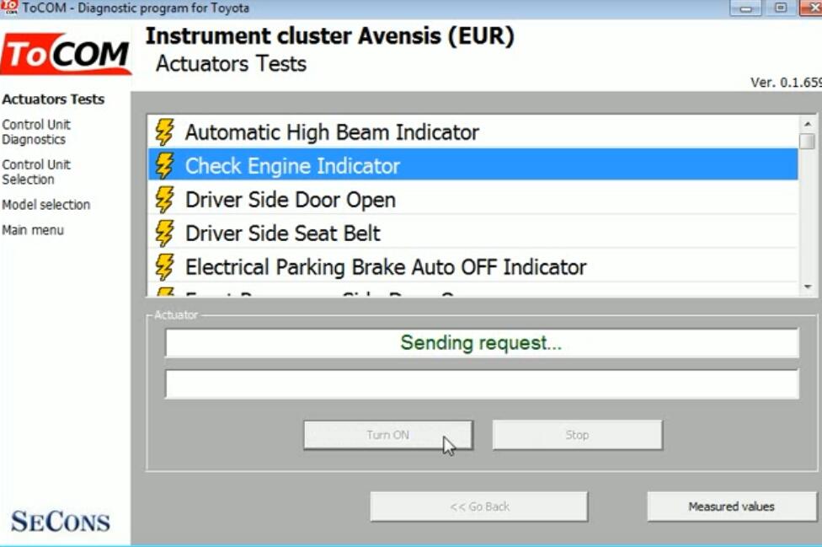Open Control Unit Selection
The image size is (822, 547).
tap(35, 172)
